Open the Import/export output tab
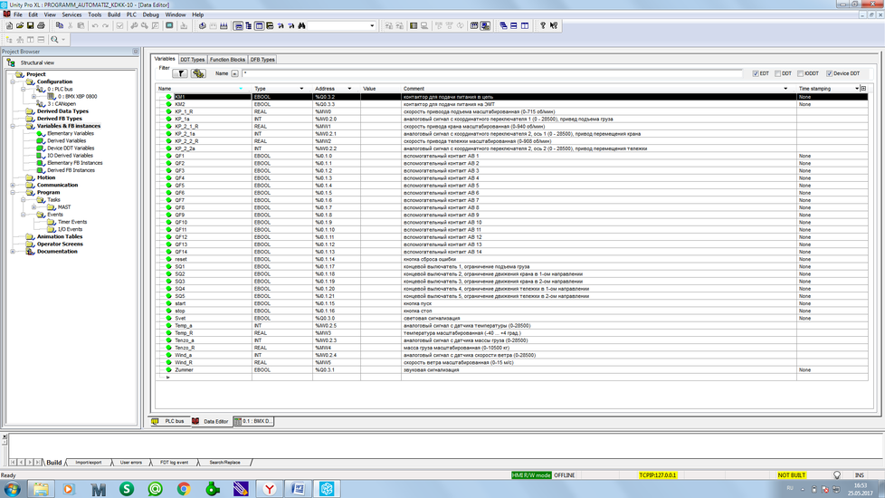 (88, 463)
